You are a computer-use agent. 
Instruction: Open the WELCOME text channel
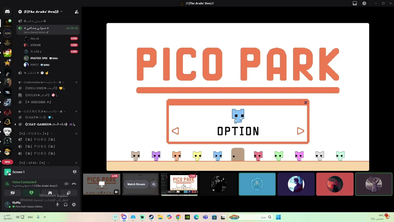(x=48, y=88)
